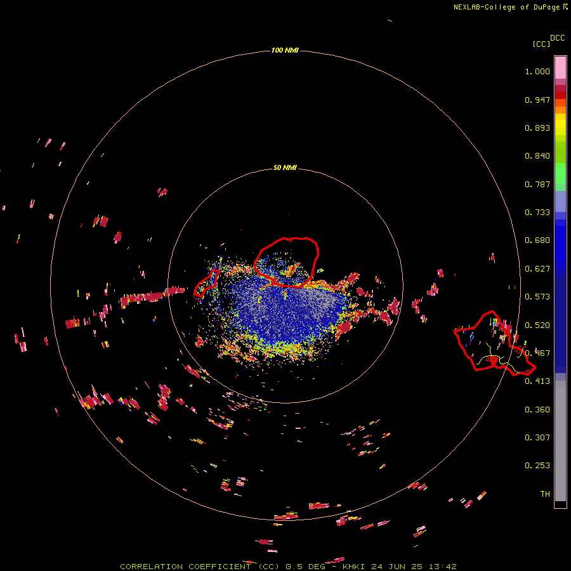This screenshot has height=571, width=571.
Task: Click the 1.000 value on color scale
Action: point(537,71)
